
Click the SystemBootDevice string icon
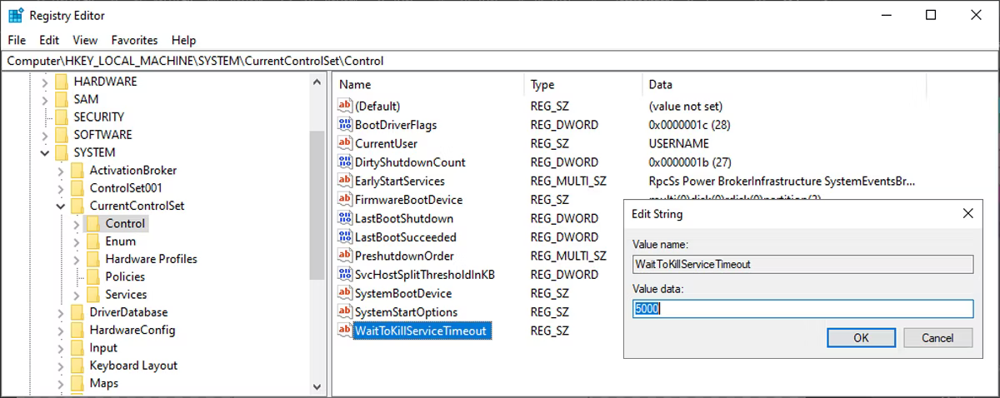pos(345,293)
